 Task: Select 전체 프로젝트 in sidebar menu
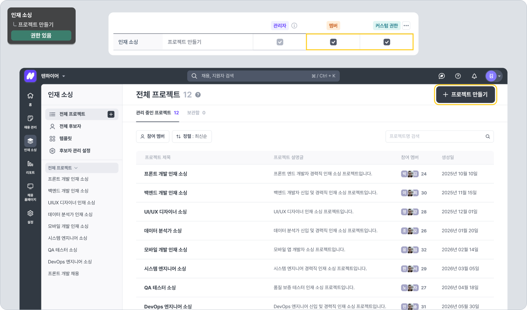(82, 114)
